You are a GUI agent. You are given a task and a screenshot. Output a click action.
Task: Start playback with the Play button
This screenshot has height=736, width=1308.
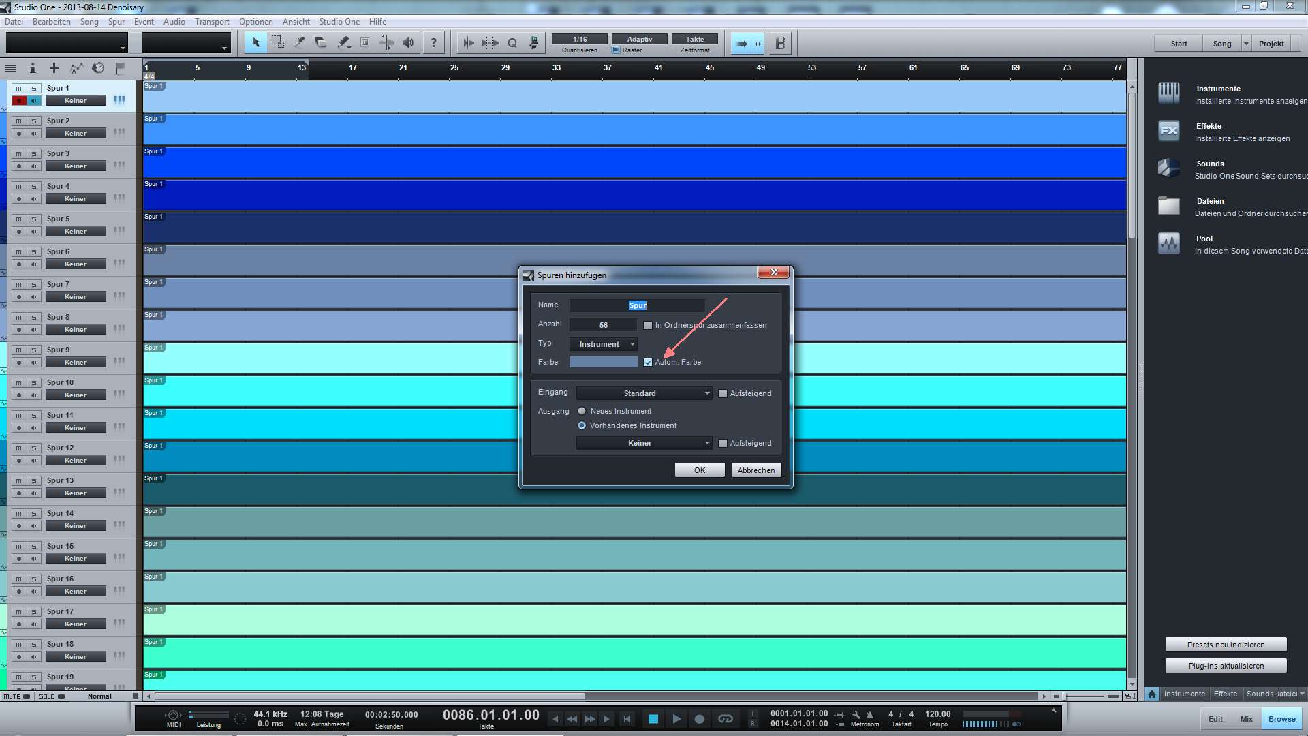676,718
